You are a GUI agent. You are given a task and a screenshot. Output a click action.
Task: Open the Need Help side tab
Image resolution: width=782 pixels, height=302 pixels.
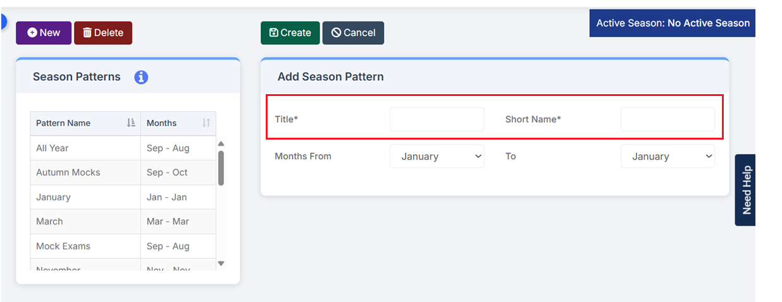(x=746, y=190)
